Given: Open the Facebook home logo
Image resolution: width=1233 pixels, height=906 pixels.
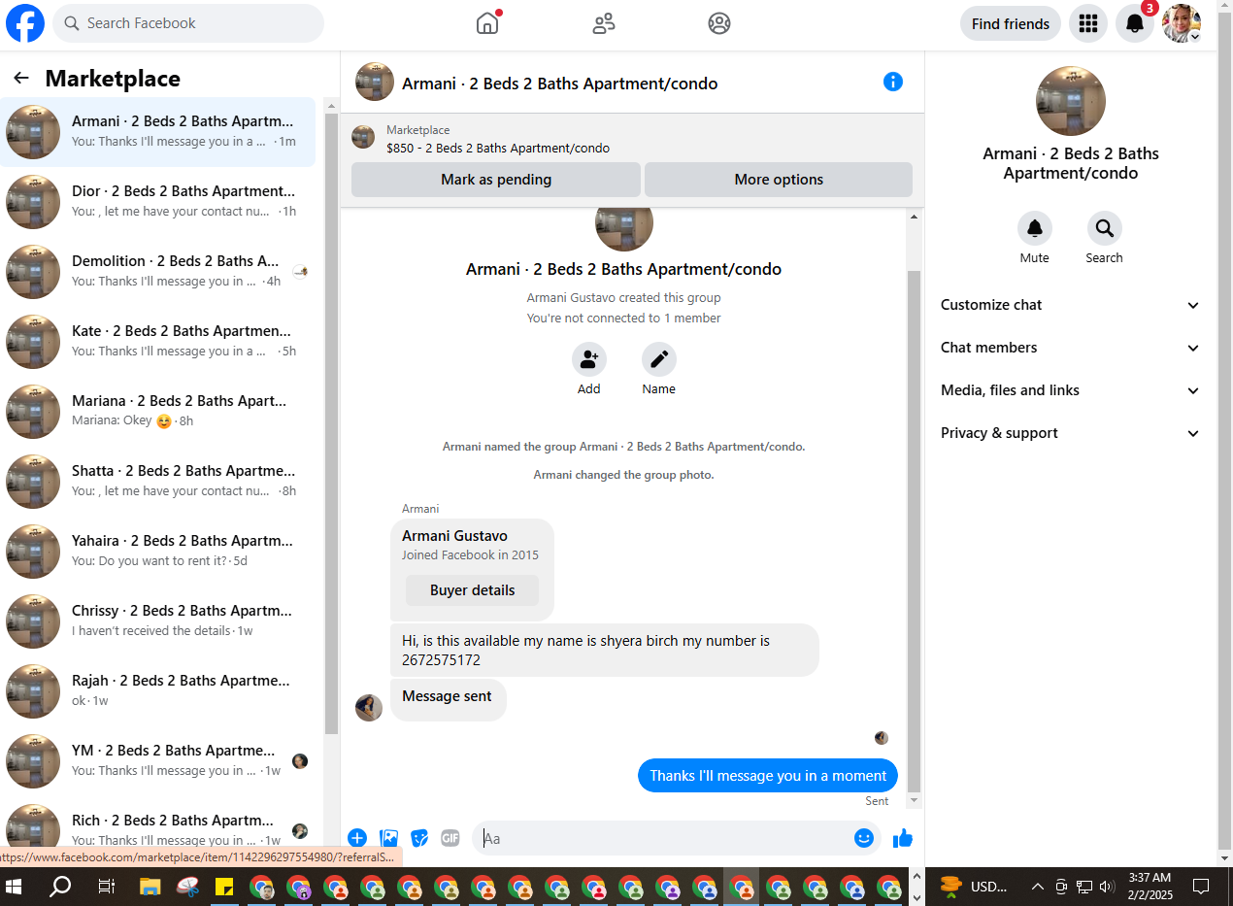Looking at the screenshot, I should [x=25, y=23].
